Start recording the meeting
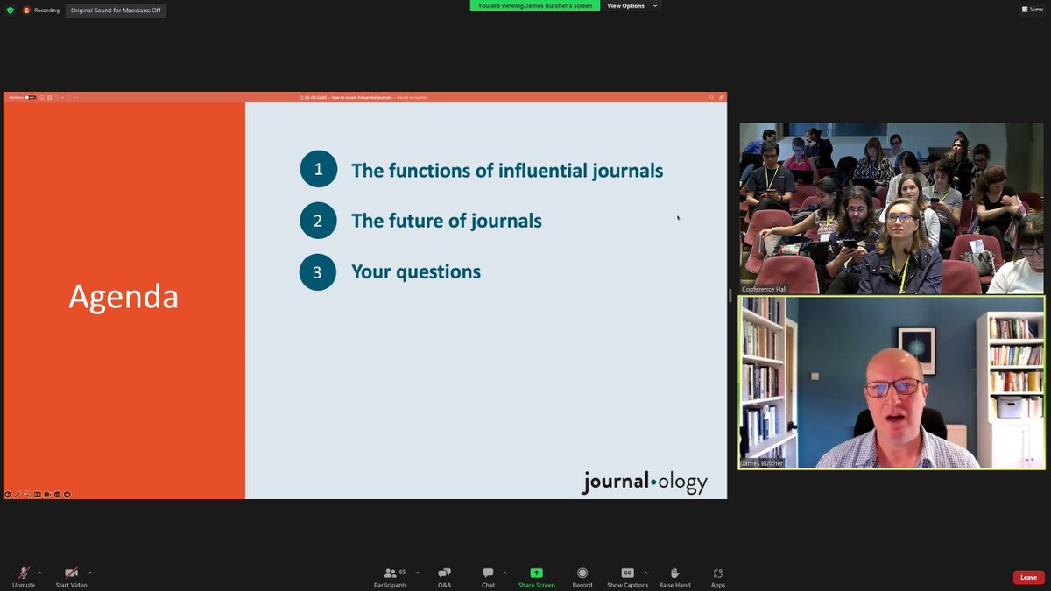Image resolution: width=1051 pixels, height=591 pixels. (x=582, y=576)
